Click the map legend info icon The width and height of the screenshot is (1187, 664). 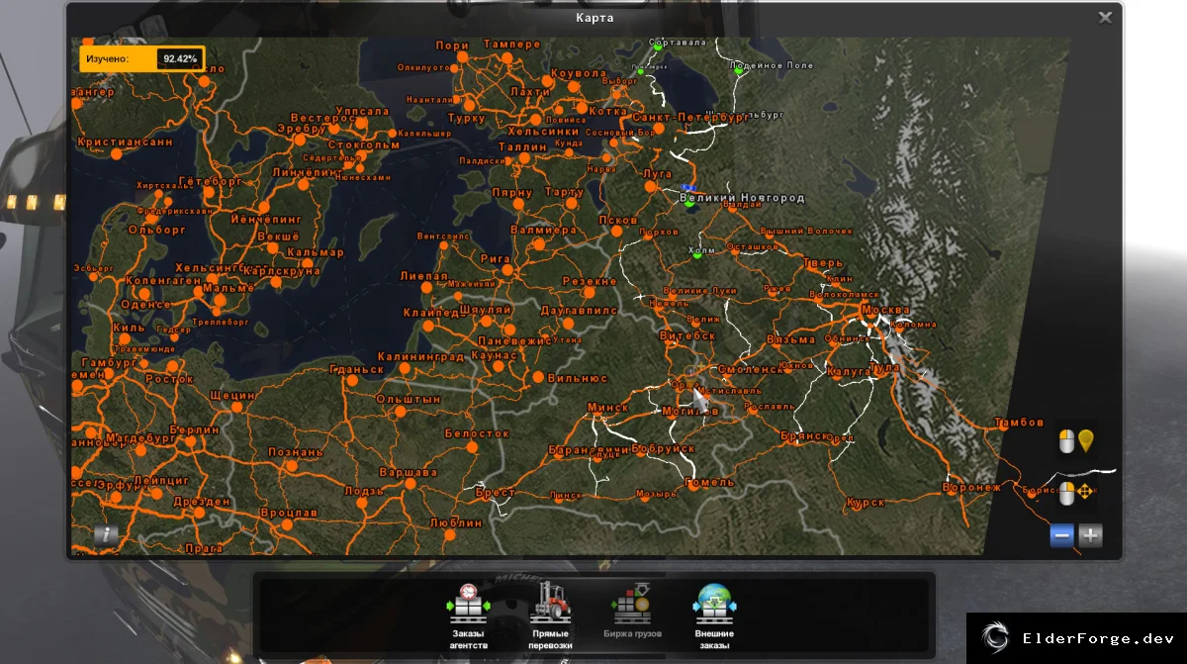pyautogui.click(x=106, y=534)
